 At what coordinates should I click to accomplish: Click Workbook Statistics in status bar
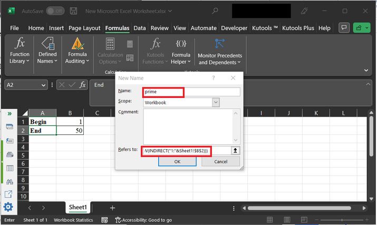tap(73, 220)
